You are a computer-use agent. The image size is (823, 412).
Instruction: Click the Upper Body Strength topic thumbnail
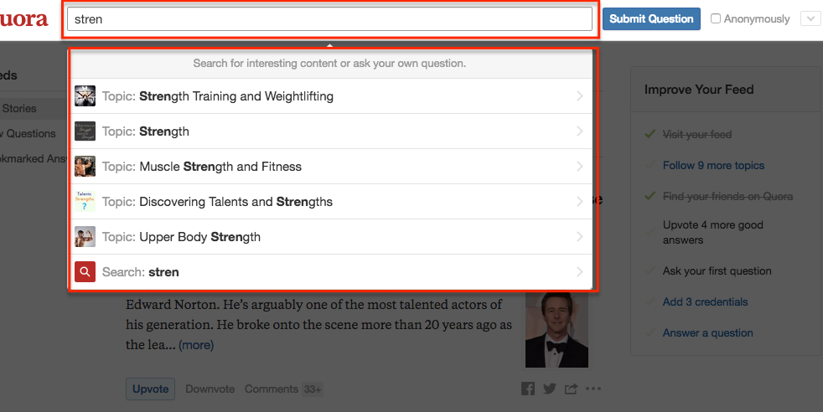coord(85,236)
